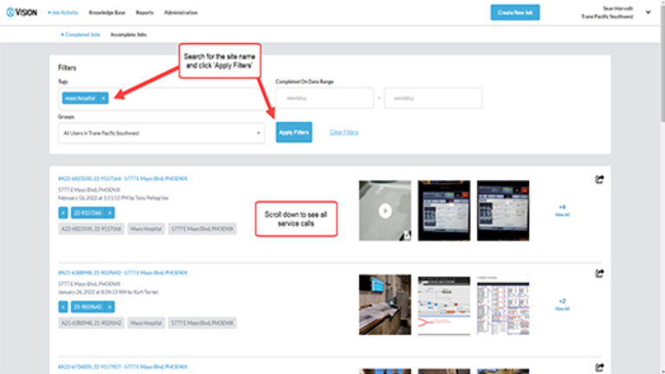Share the first job using the share icon
Viewport: 665px width, 374px height.
coord(599,179)
